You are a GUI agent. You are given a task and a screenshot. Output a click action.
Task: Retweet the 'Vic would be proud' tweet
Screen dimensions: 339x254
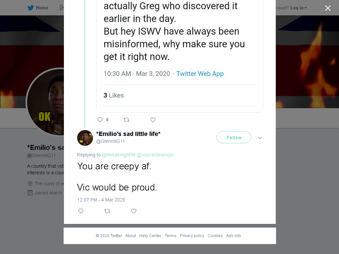(x=107, y=211)
